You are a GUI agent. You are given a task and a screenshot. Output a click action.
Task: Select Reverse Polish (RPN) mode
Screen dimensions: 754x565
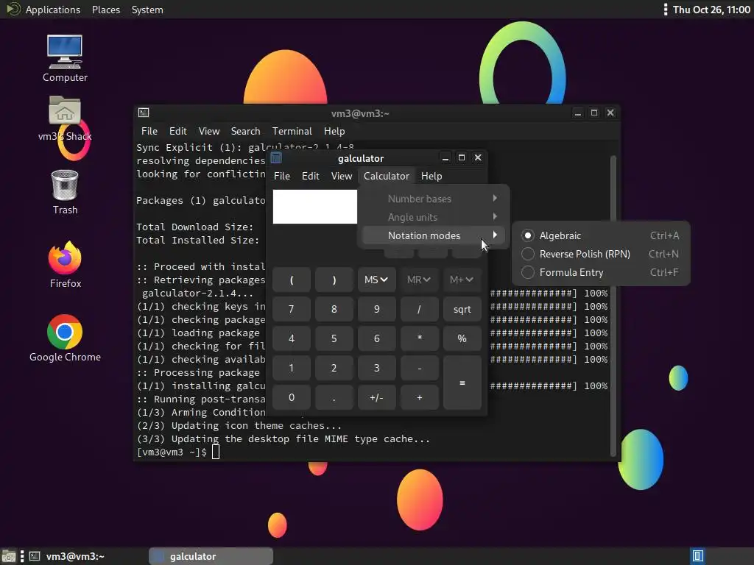point(601,254)
